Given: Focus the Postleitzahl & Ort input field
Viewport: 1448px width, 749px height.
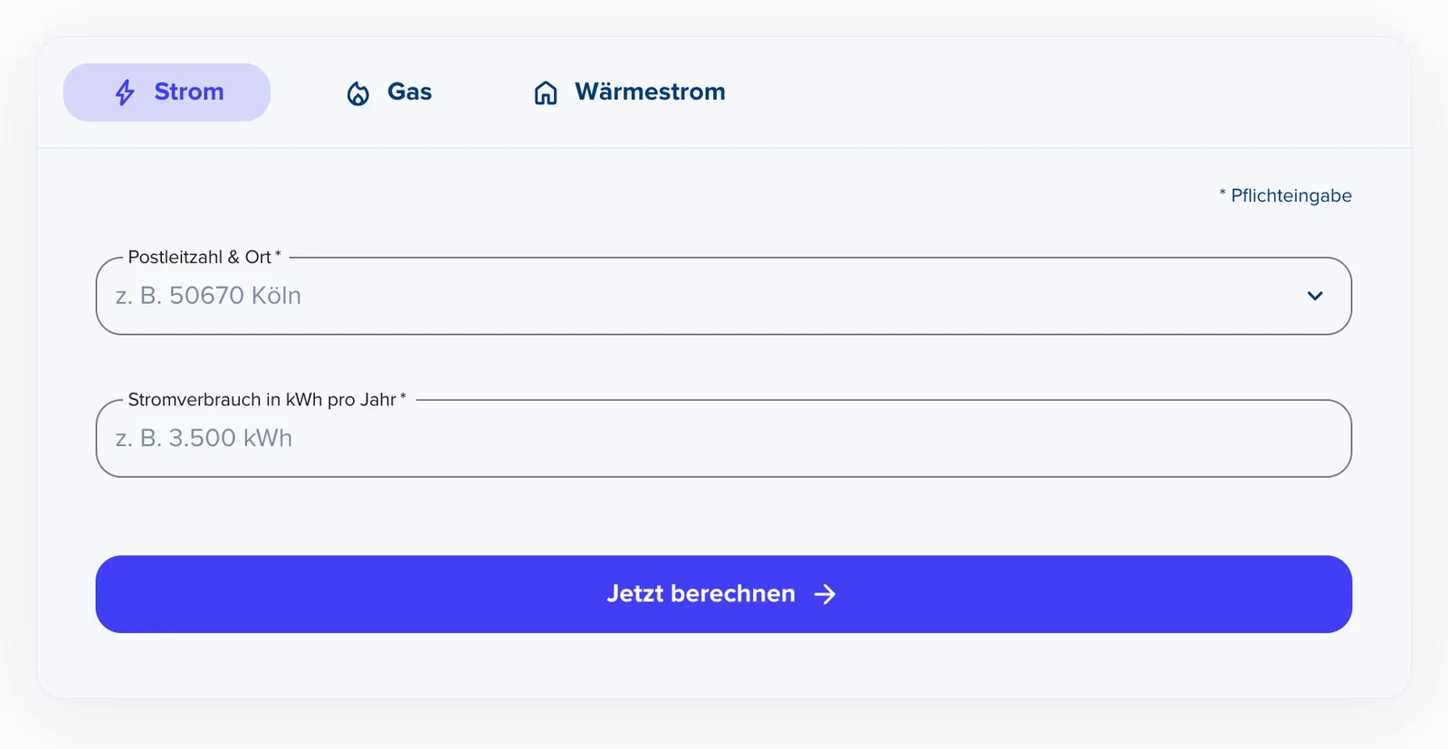Looking at the screenshot, I should (x=723, y=296).
